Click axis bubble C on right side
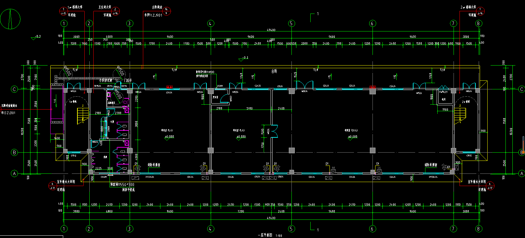 [522, 89]
